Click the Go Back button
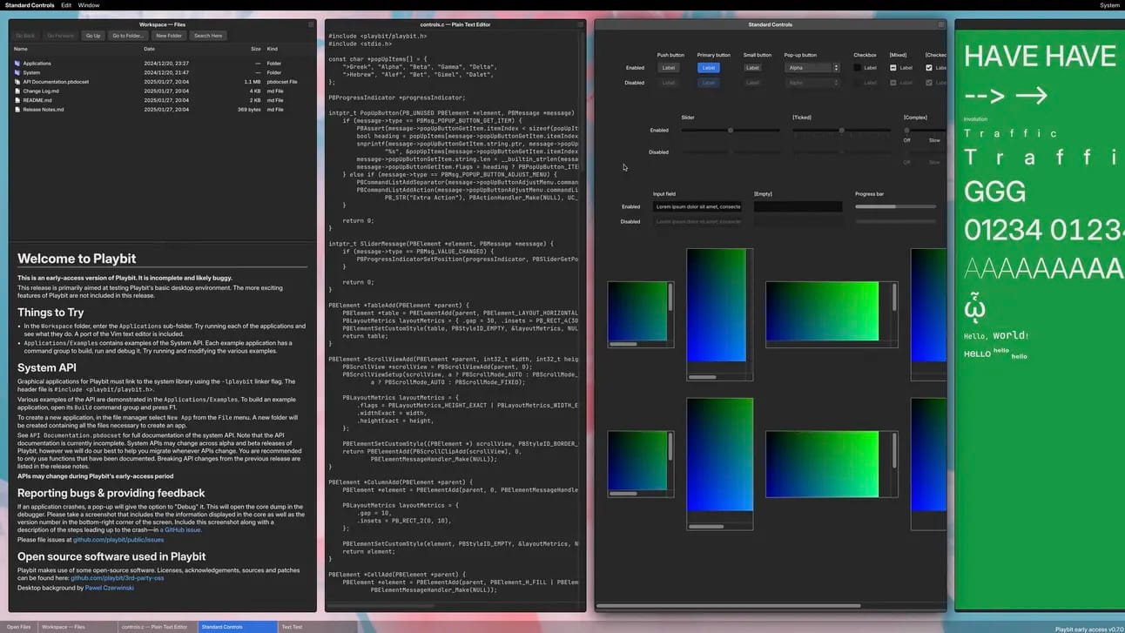Viewport: 1125px width, 633px height. (25, 36)
